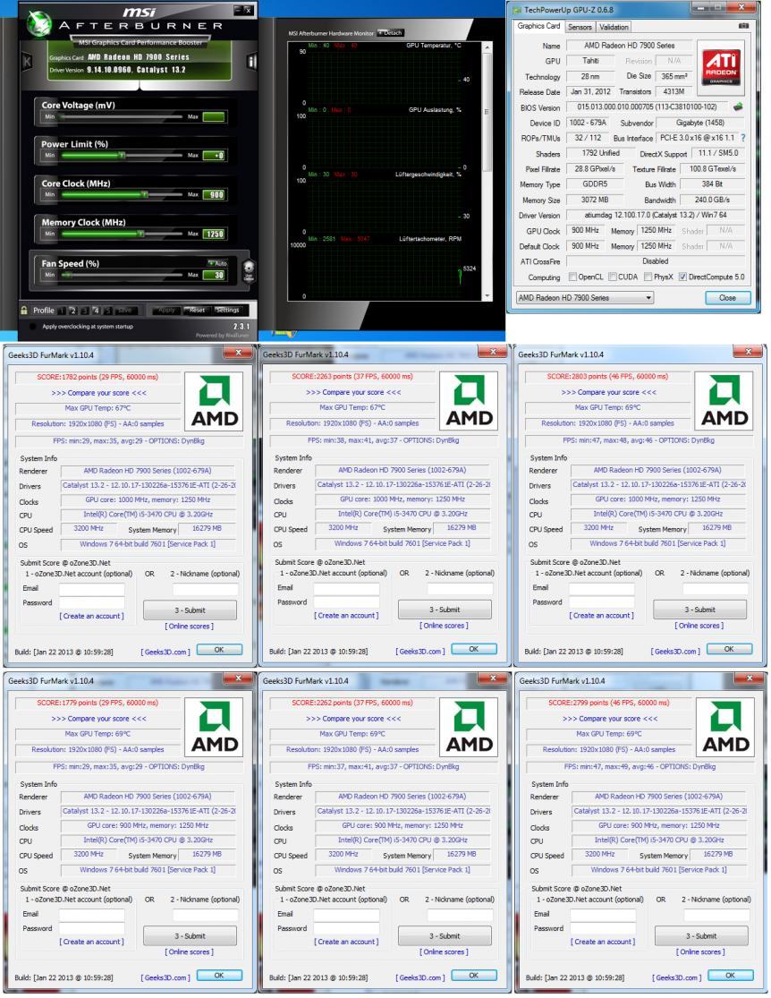This screenshot has width=771, height=998.
Task: Click the Hardware Monitor scrollbar down arrow
Action: [487, 296]
